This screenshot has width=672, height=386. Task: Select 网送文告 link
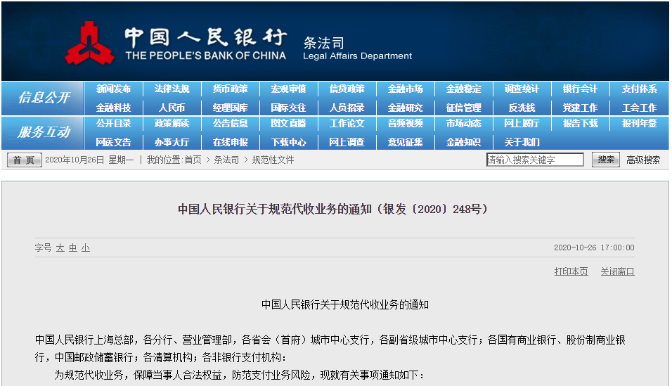tap(113, 142)
